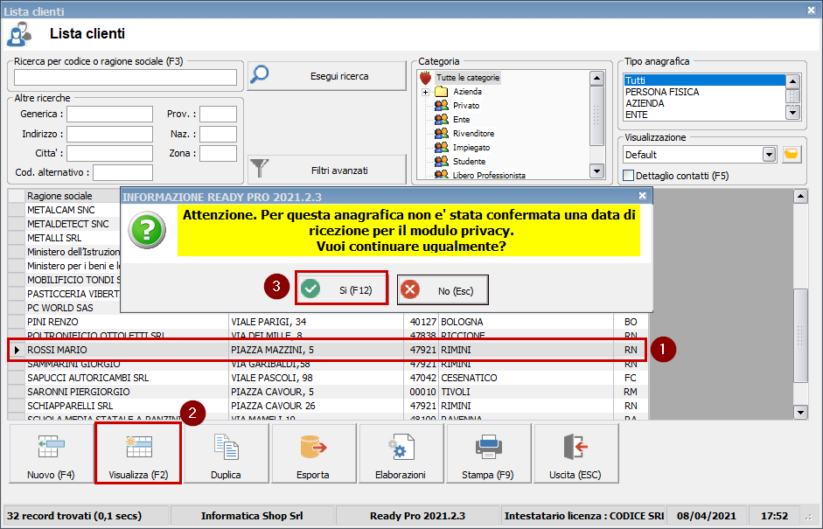Click the Citta' search field
The image size is (823, 529).
click(109, 153)
